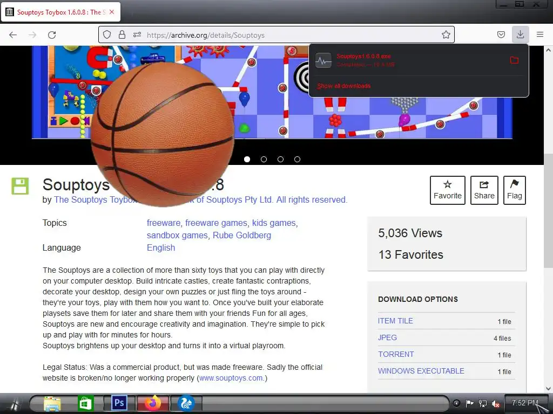Open the sandbox games topic link
This screenshot has height=414, width=553.
pos(177,235)
